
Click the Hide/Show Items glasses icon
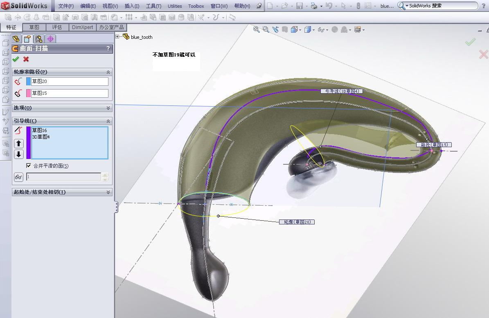point(321,30)
